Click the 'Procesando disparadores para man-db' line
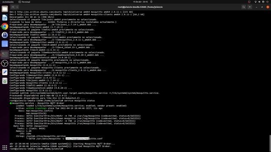 (41, 95)
